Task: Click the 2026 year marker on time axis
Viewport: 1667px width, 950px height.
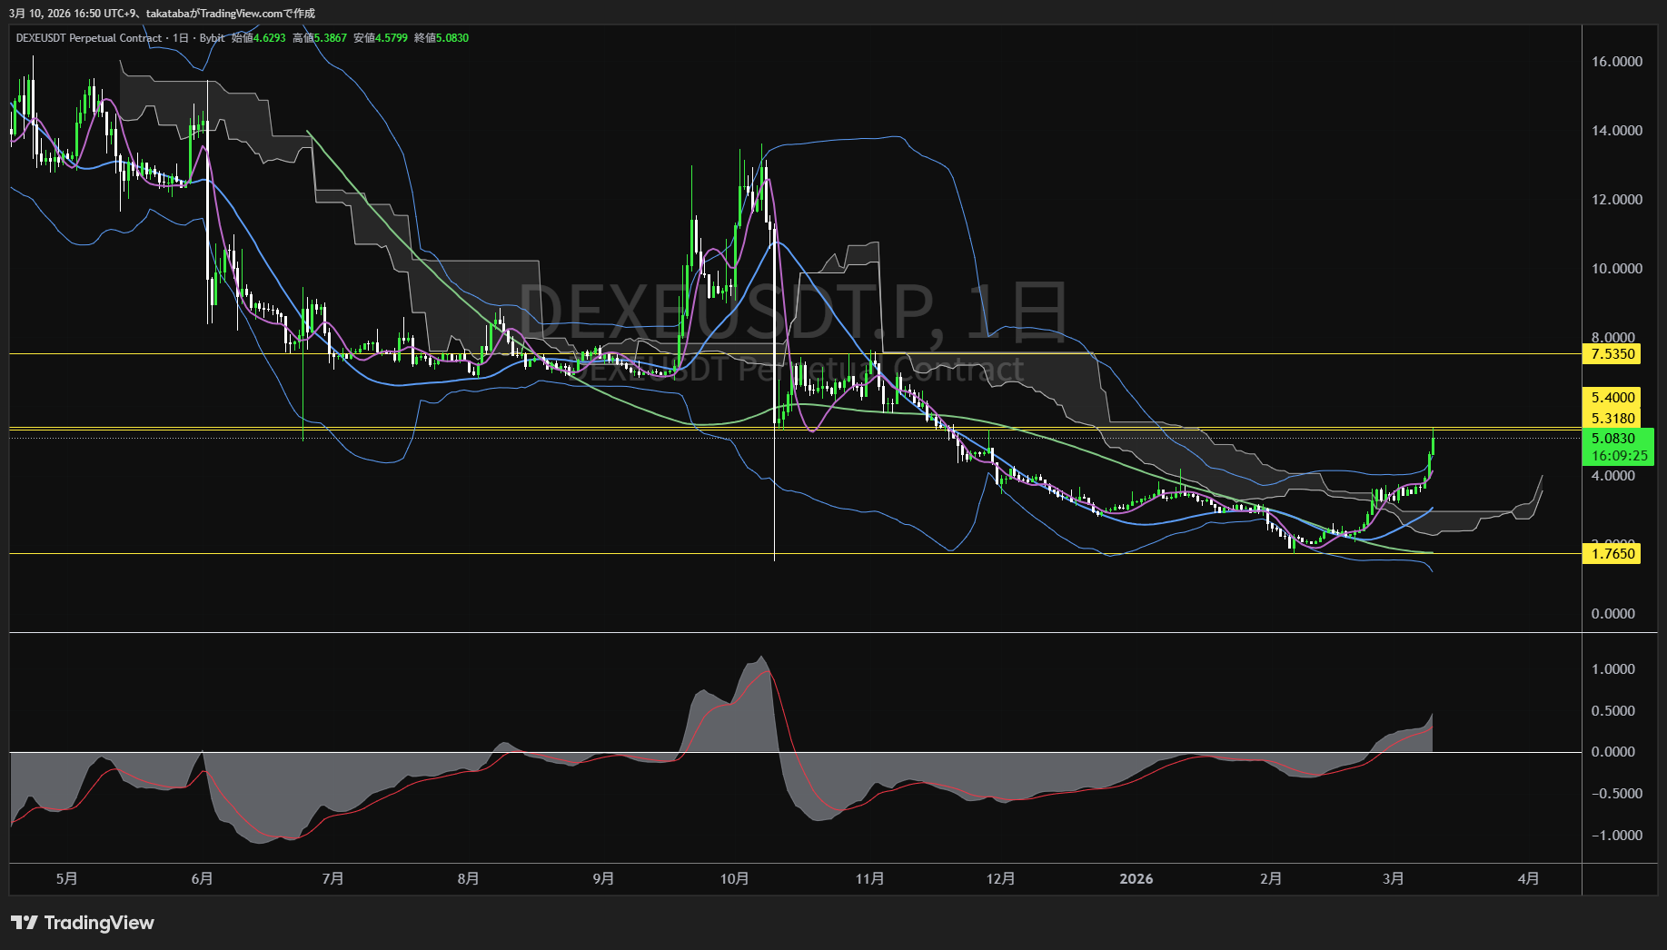Action: [1136, 878]
